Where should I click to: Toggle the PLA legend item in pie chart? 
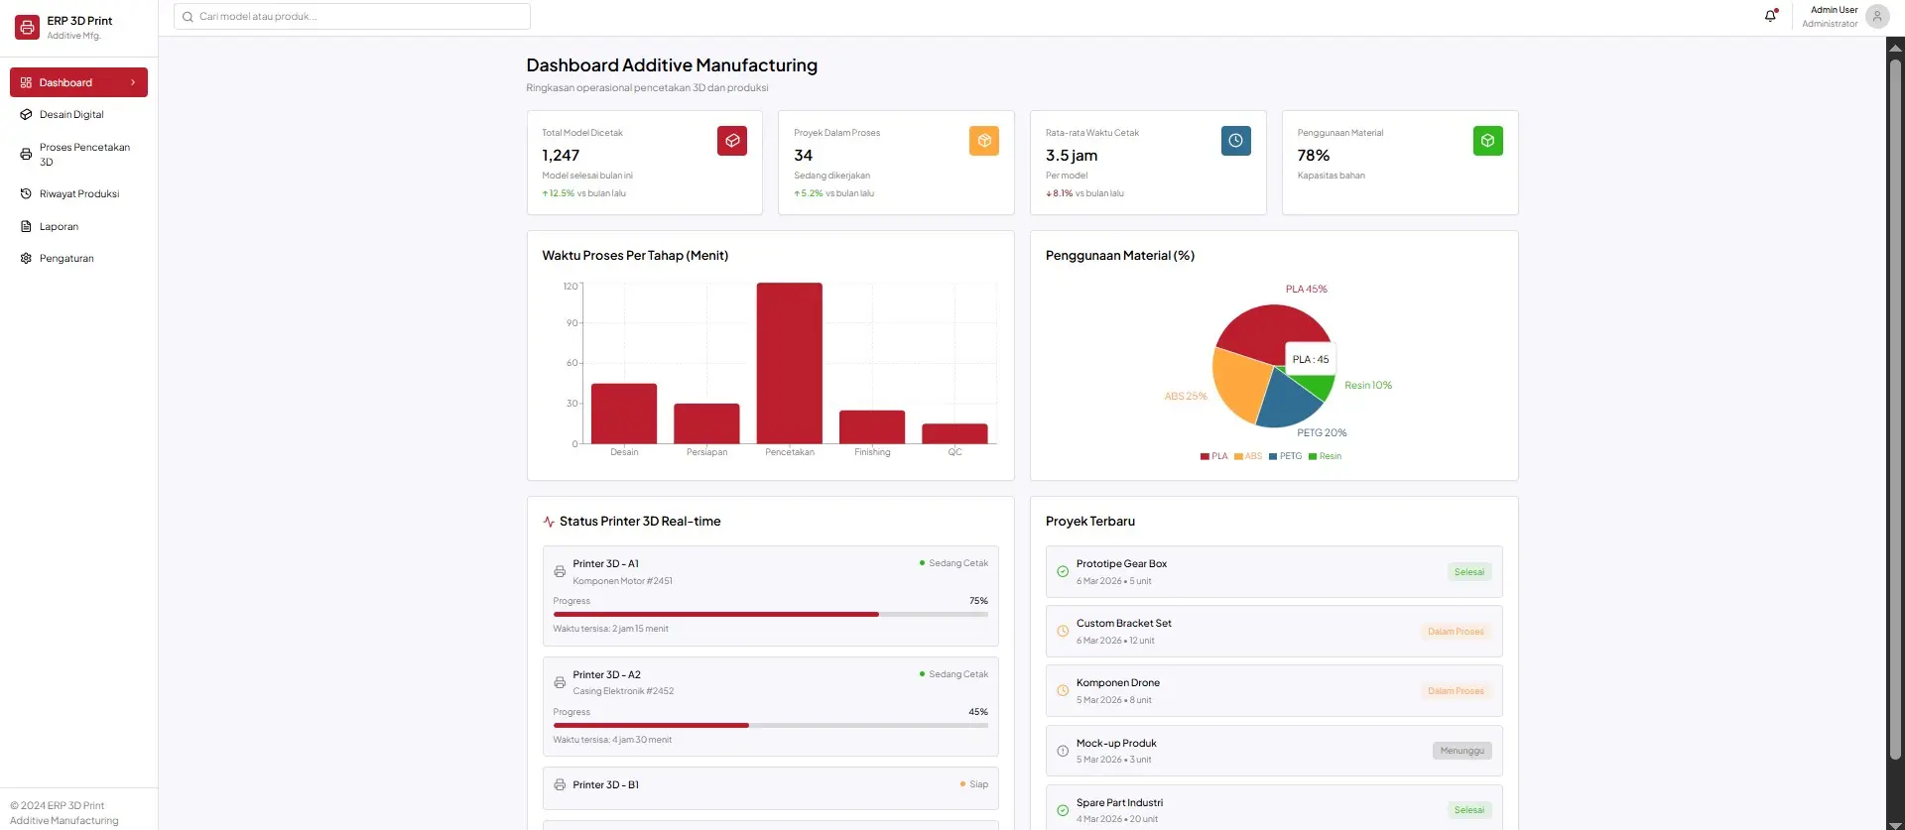pos(1213,456)
